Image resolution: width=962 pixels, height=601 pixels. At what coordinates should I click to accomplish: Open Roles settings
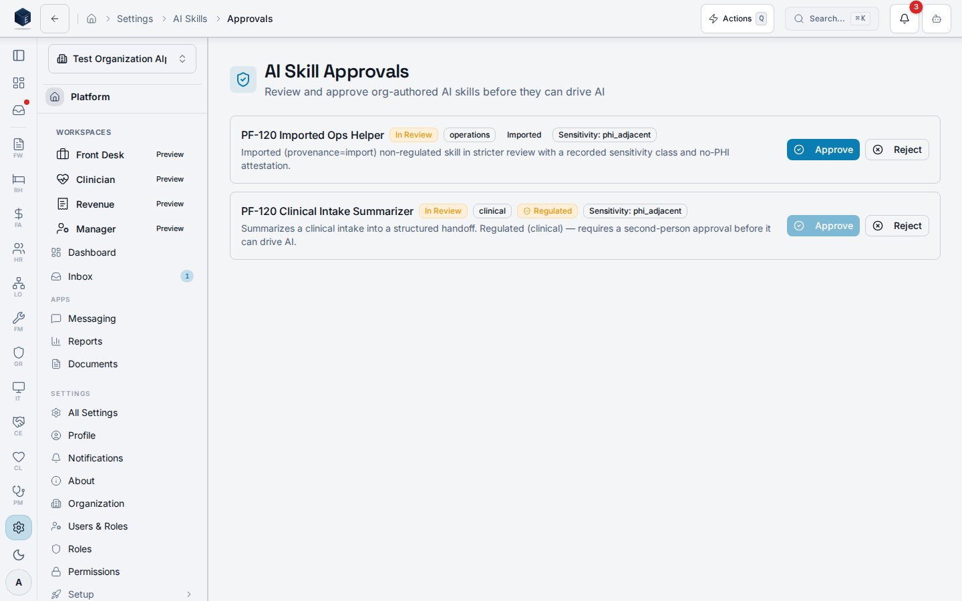click(122, 549)
